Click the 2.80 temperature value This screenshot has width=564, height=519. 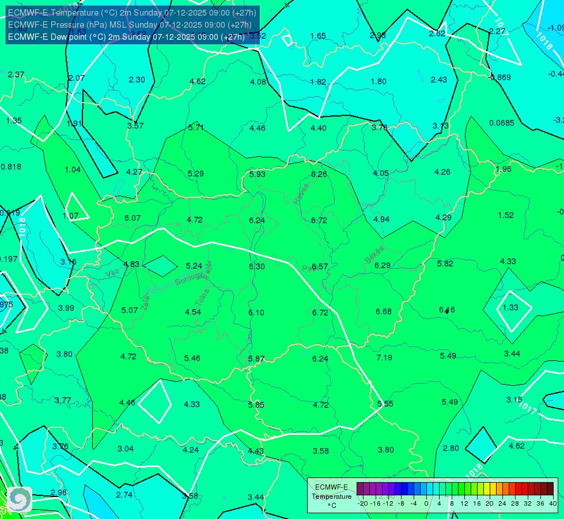[451, 449]
